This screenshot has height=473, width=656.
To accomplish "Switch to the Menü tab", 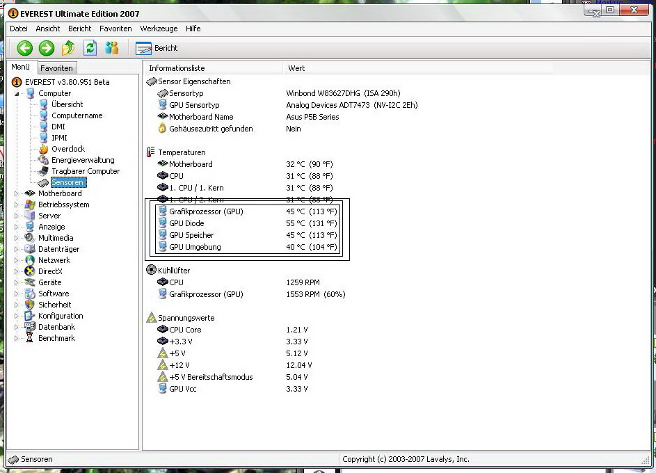I will tap(20, 67).
